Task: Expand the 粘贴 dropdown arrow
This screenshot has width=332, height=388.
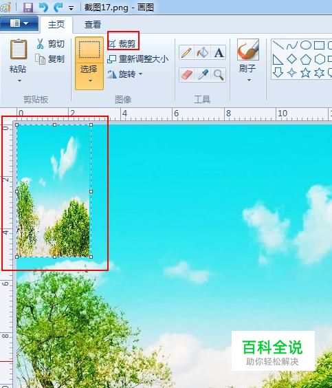Action: tap(19, 80)
